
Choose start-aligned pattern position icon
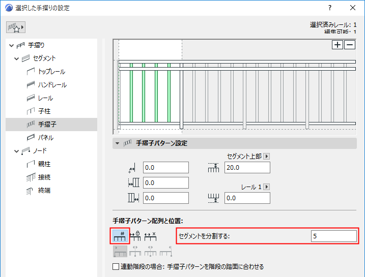click(120, 251)
